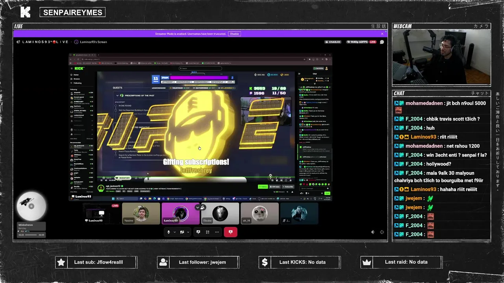Select alt_f4's participant tile
Screen dimensions: 504x283
tap(259, 213)
